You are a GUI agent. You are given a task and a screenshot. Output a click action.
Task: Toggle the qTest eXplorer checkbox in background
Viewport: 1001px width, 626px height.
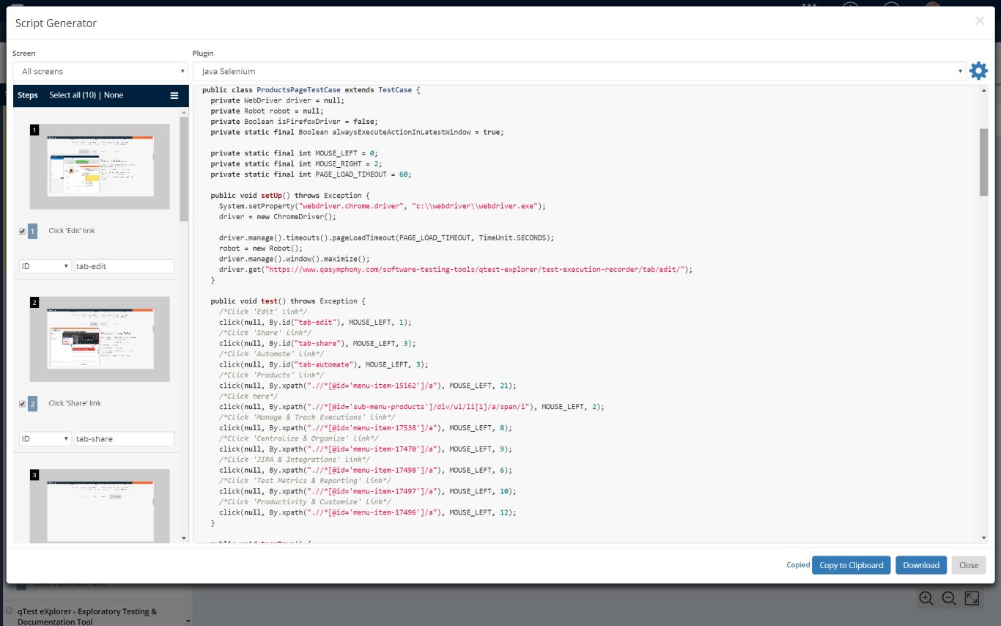click(x=10, y=611)
